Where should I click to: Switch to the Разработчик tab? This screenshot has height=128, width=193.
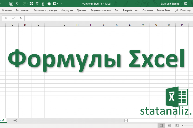(x=131, y=10)
